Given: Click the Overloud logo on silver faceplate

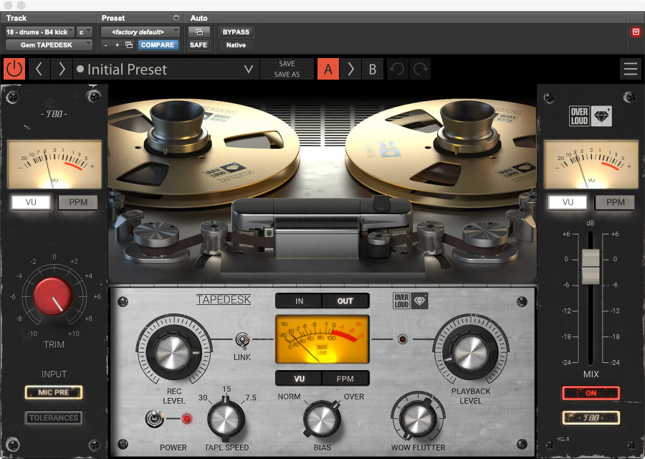Looking at the screenshot, I should [410, 301].
